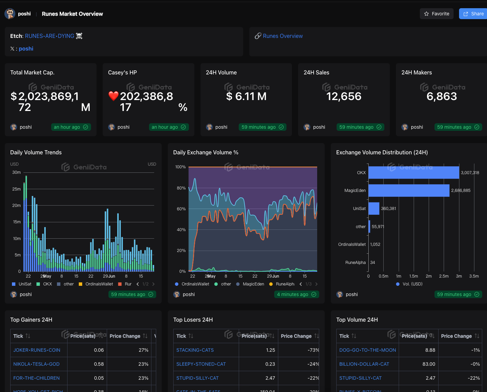Open the Runes Overview link

[x=282, y=36]
